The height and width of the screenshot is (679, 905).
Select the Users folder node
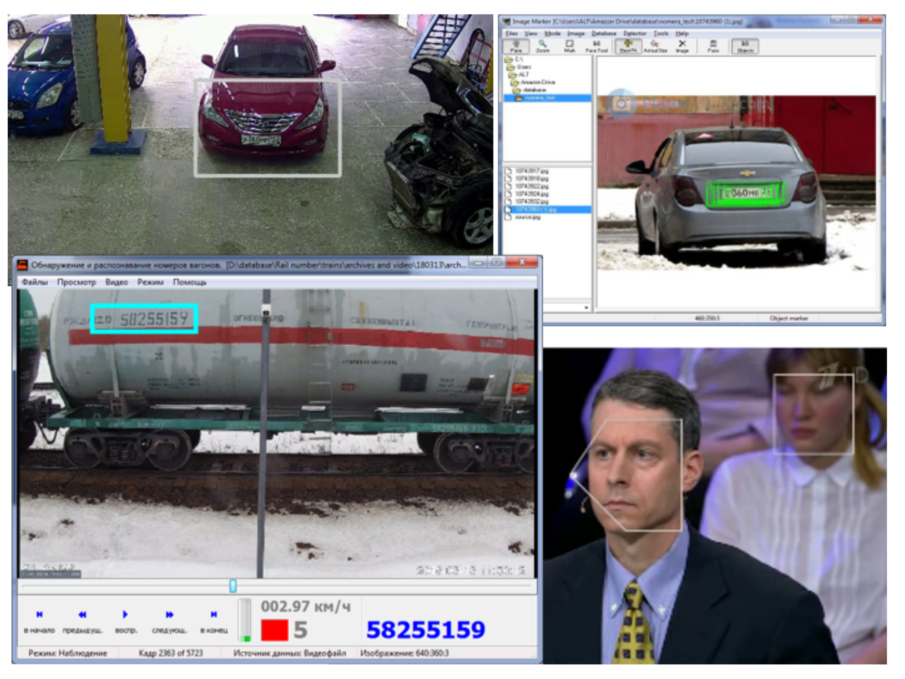click(523, 67)
